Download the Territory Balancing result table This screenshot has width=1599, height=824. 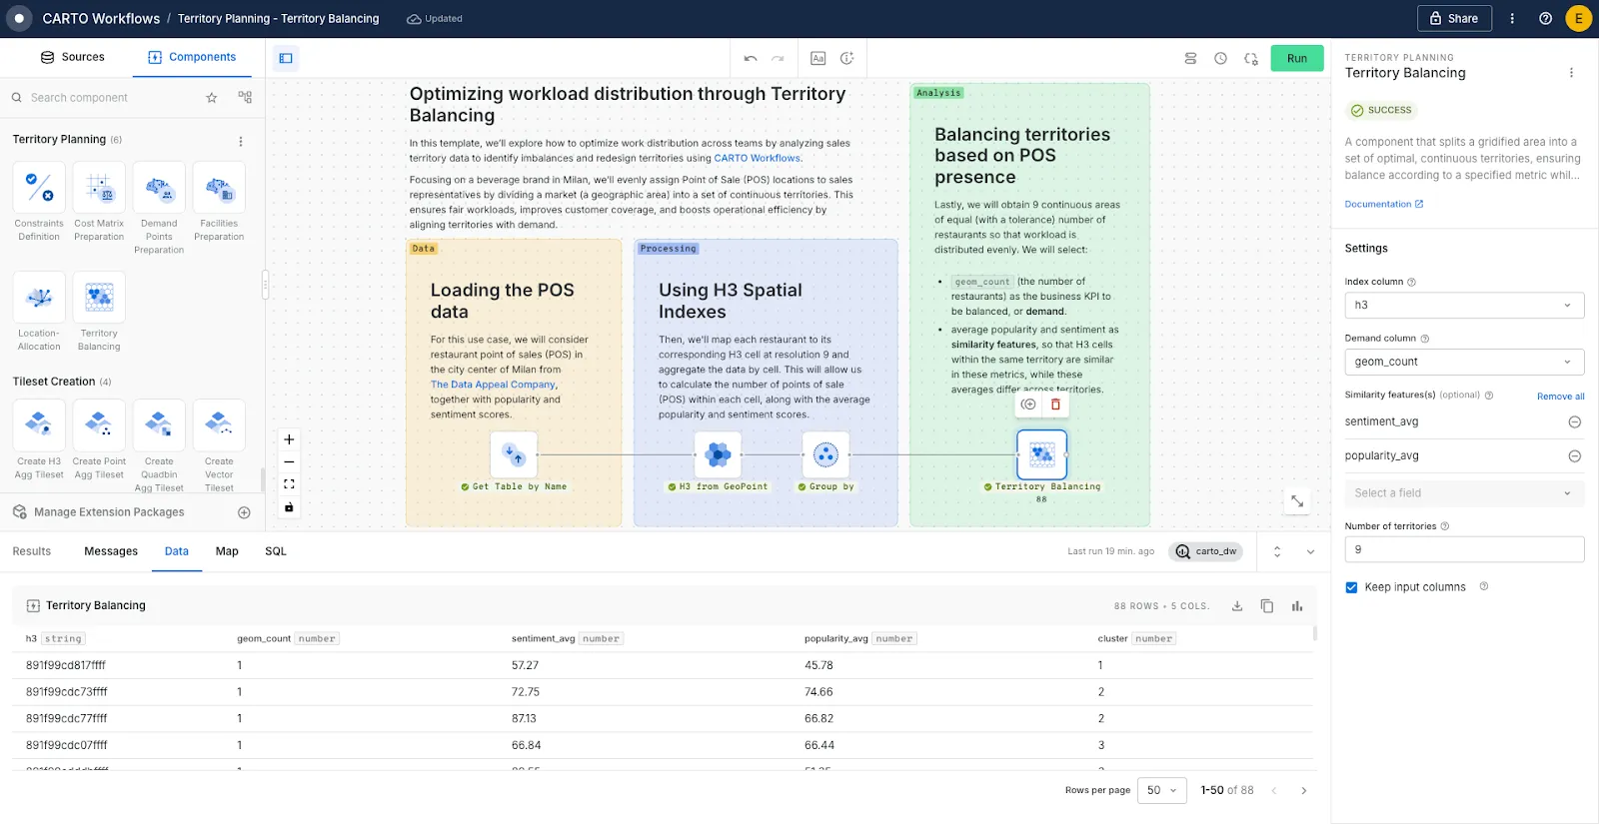(x=1237, y=606)
